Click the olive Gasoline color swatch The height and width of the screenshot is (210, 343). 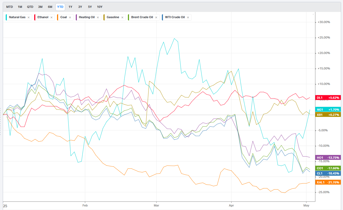[x=104, y=17]
